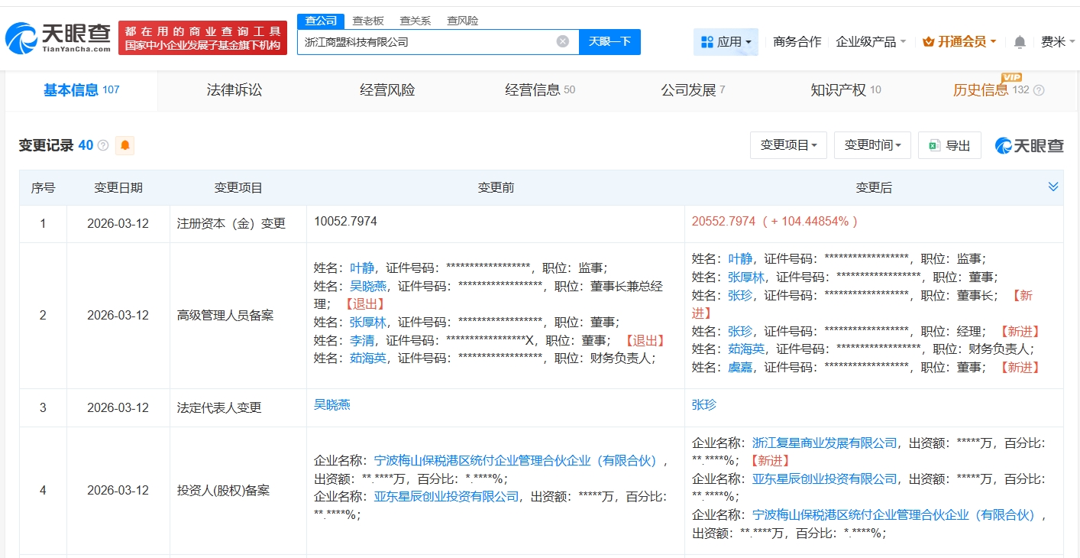Viewport: 1080px width, 558px height.
Task: Open the 应用 apps grid menu
Action: coord(726,42)
